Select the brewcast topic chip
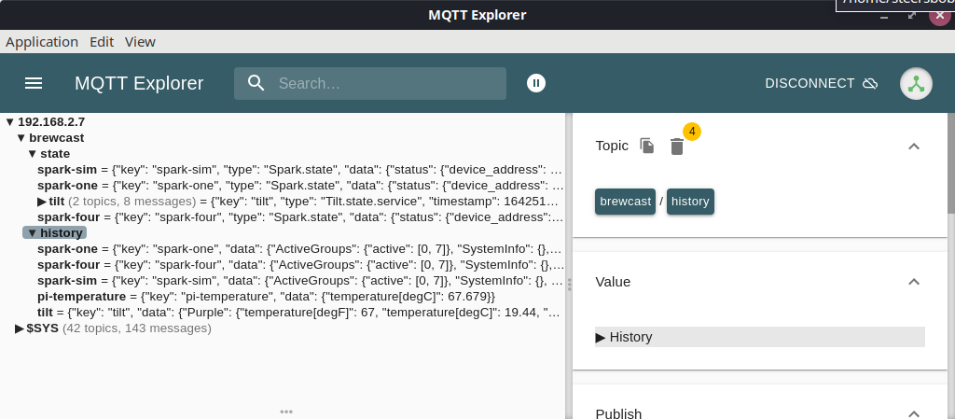This screenshot has height=419, width=955. click(x=625, y=202)
